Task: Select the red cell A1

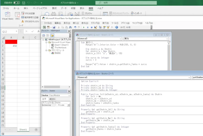Action: pos(11,42)
